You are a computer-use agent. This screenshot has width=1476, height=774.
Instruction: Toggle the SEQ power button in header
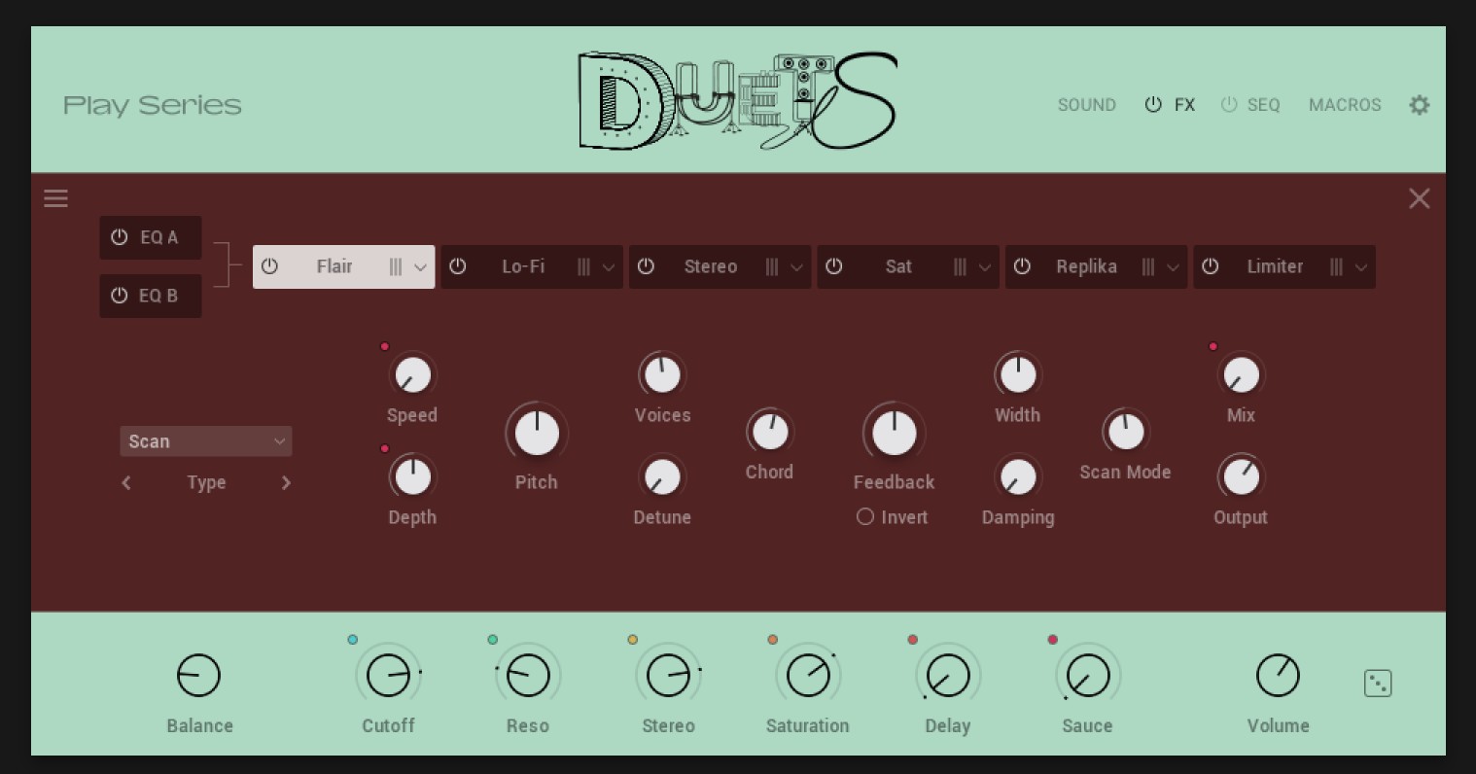(1229, 104)
